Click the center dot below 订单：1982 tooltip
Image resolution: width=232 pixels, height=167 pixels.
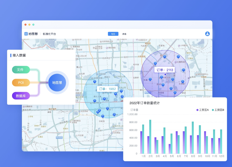click(x=108, y=94)
